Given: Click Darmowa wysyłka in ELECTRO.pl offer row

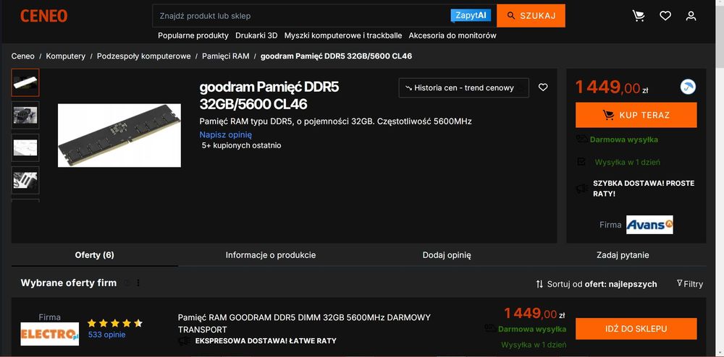Looking at the screenshot, I should coord(532,330).
